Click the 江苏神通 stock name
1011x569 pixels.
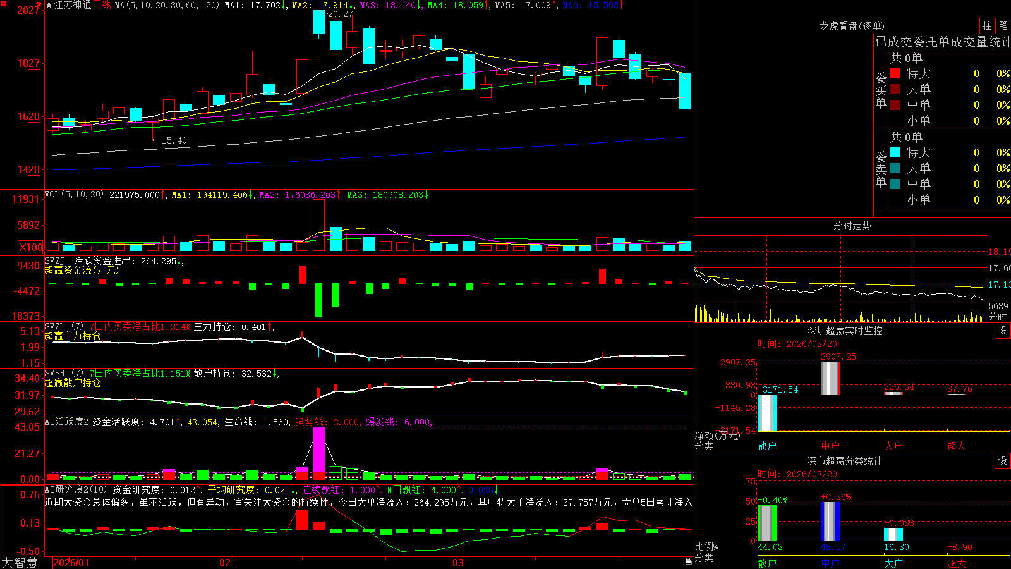[x=73, y=5]
